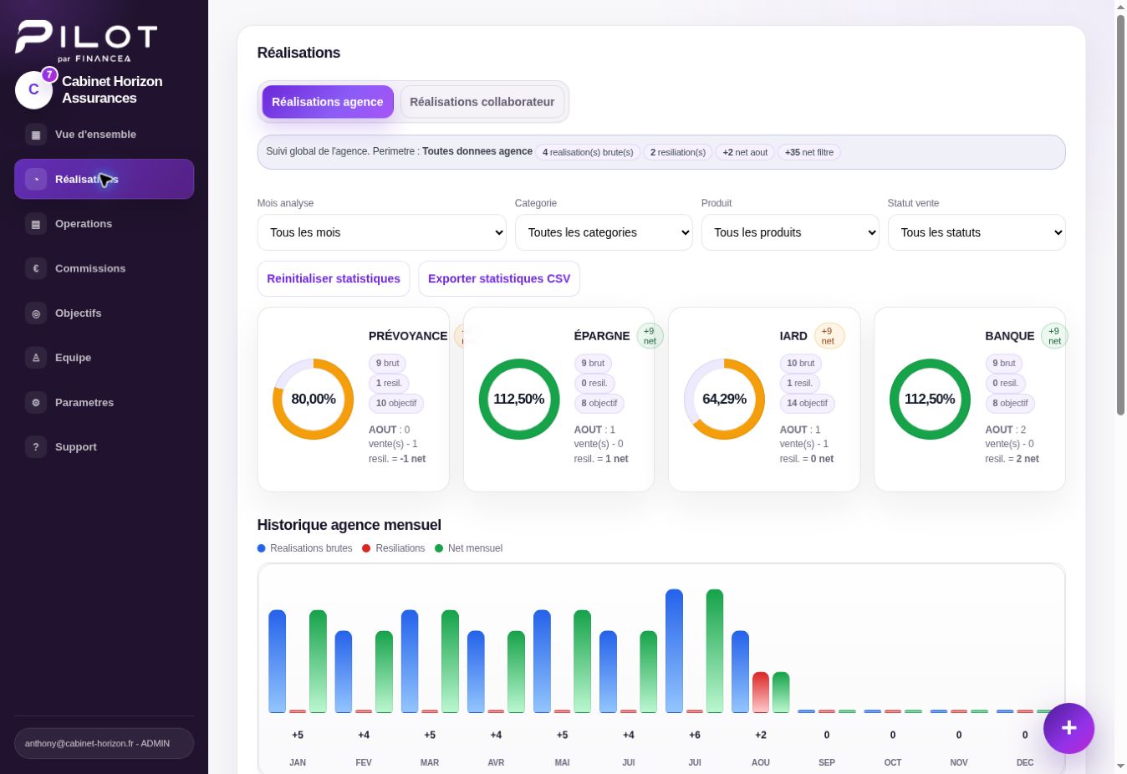Click the anthony@cabinet-horizon.fr ADMIN user chip
1127x774 pixels.
104,743
